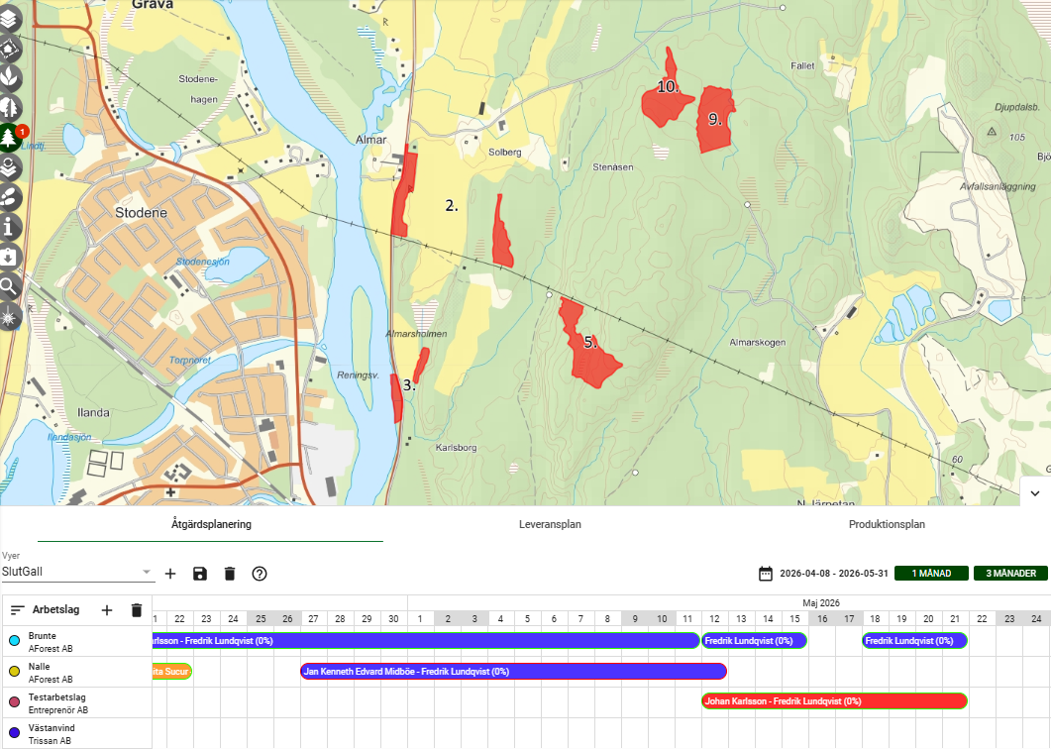This screenshot has height=749, width=1051.
Task: Open the help question mark icon
Action: pyautogui.click(x=260, y=574)
